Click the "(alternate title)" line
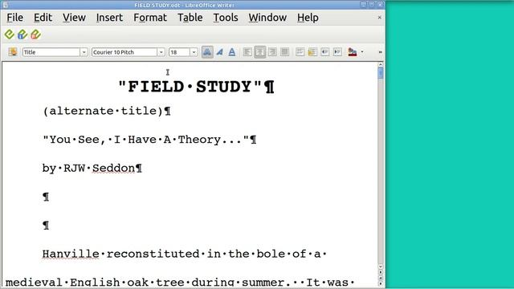The image size is (514, 289). pos(103,111)
